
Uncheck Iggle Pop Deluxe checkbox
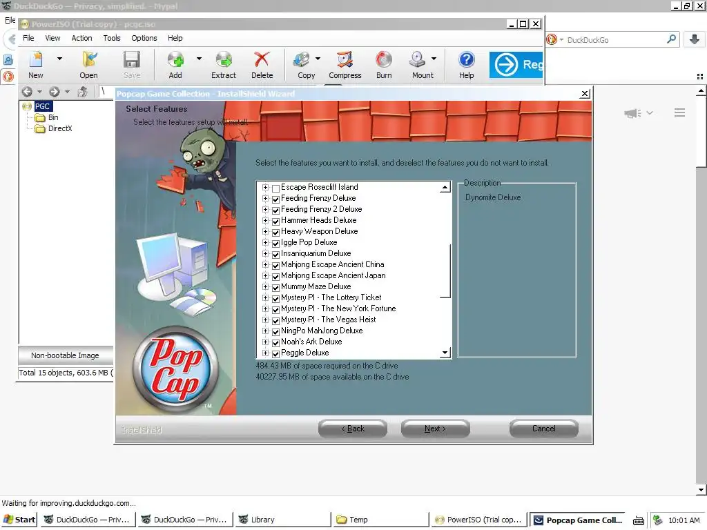276,243
